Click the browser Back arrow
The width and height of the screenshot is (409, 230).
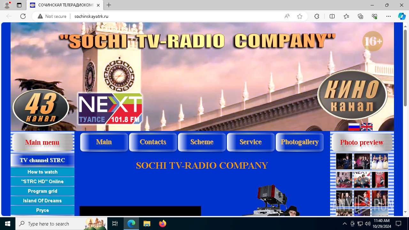(9, 16)
